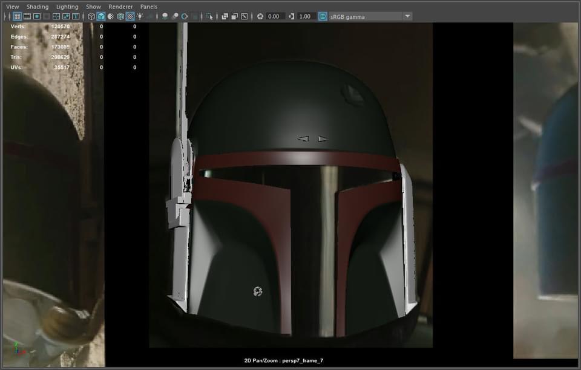The image size is (581, 370).
Task: Toggle the X-Ray display icon
Action: (225, 16)
